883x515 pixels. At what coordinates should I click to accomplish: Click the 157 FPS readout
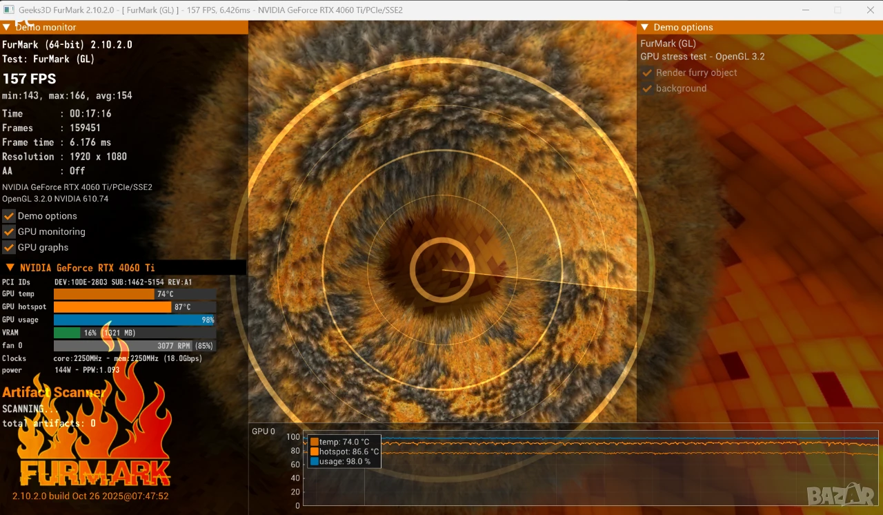tap(30, 79)
